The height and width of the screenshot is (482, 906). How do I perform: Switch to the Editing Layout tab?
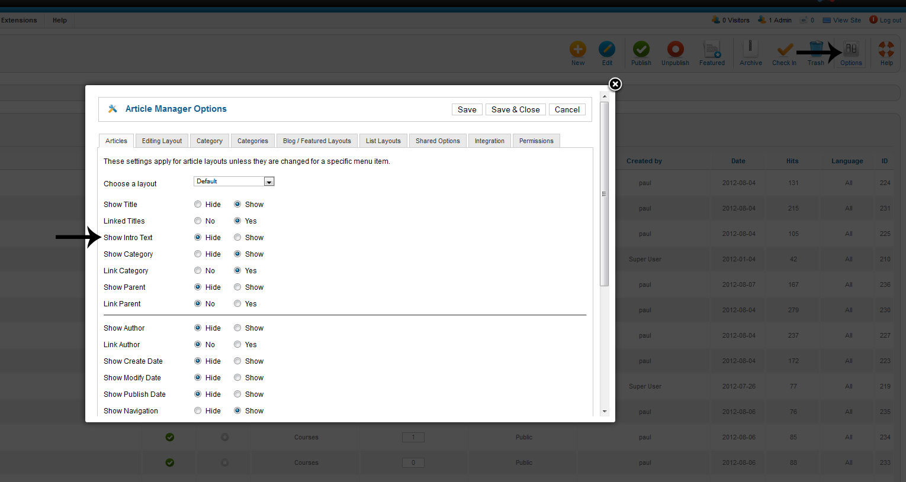[x=162, y=141]
